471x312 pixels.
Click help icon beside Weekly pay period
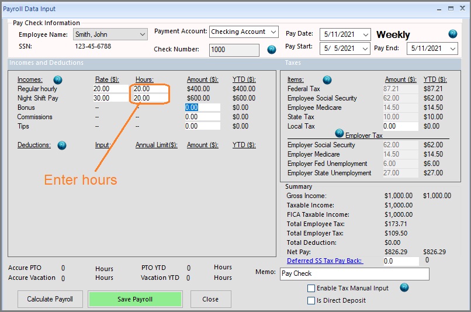coord(452,34)
